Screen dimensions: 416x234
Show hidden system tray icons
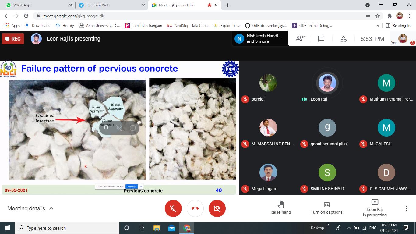[349, 228]
